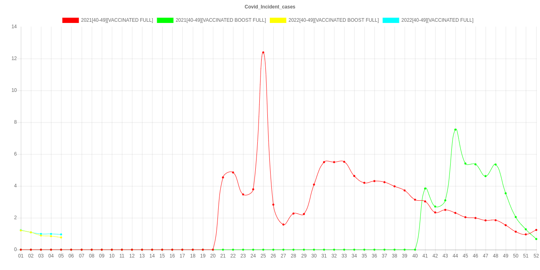Click the cyan data point at week 05
The image size is (540, 270).
click(x=61, y=234)
